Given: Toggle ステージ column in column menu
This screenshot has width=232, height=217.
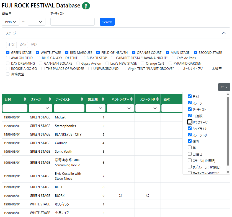Looking at the screenshot, I should (x=190, y=103).
